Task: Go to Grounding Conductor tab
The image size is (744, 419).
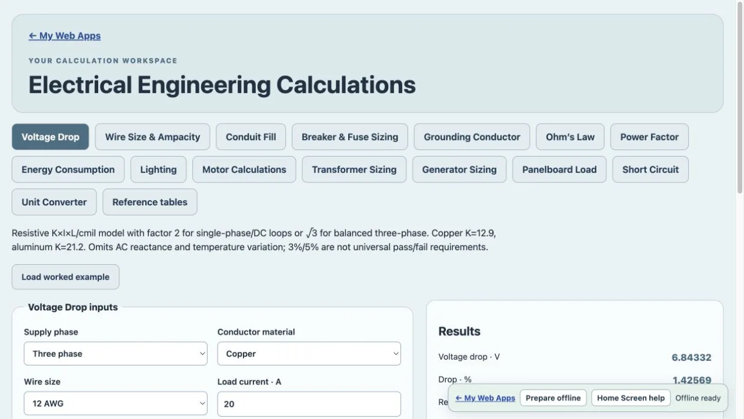Action: tap(472, 137)
